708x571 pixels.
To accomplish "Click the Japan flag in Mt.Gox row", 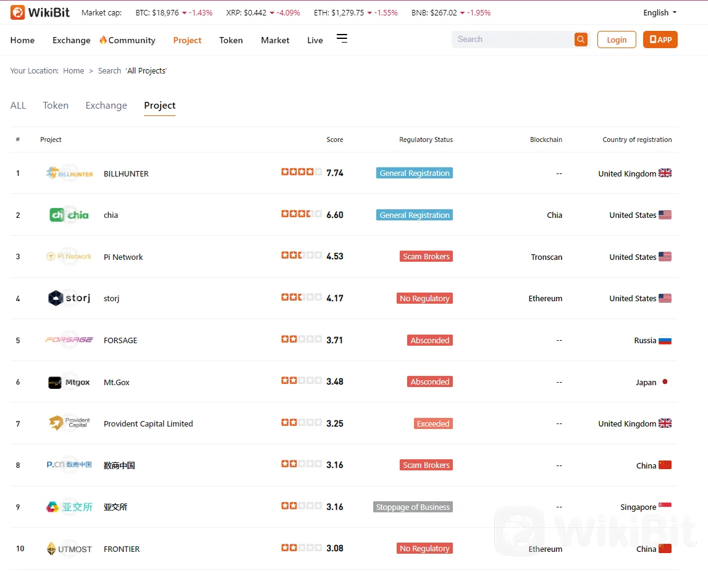I will click(x=665, y=382).
